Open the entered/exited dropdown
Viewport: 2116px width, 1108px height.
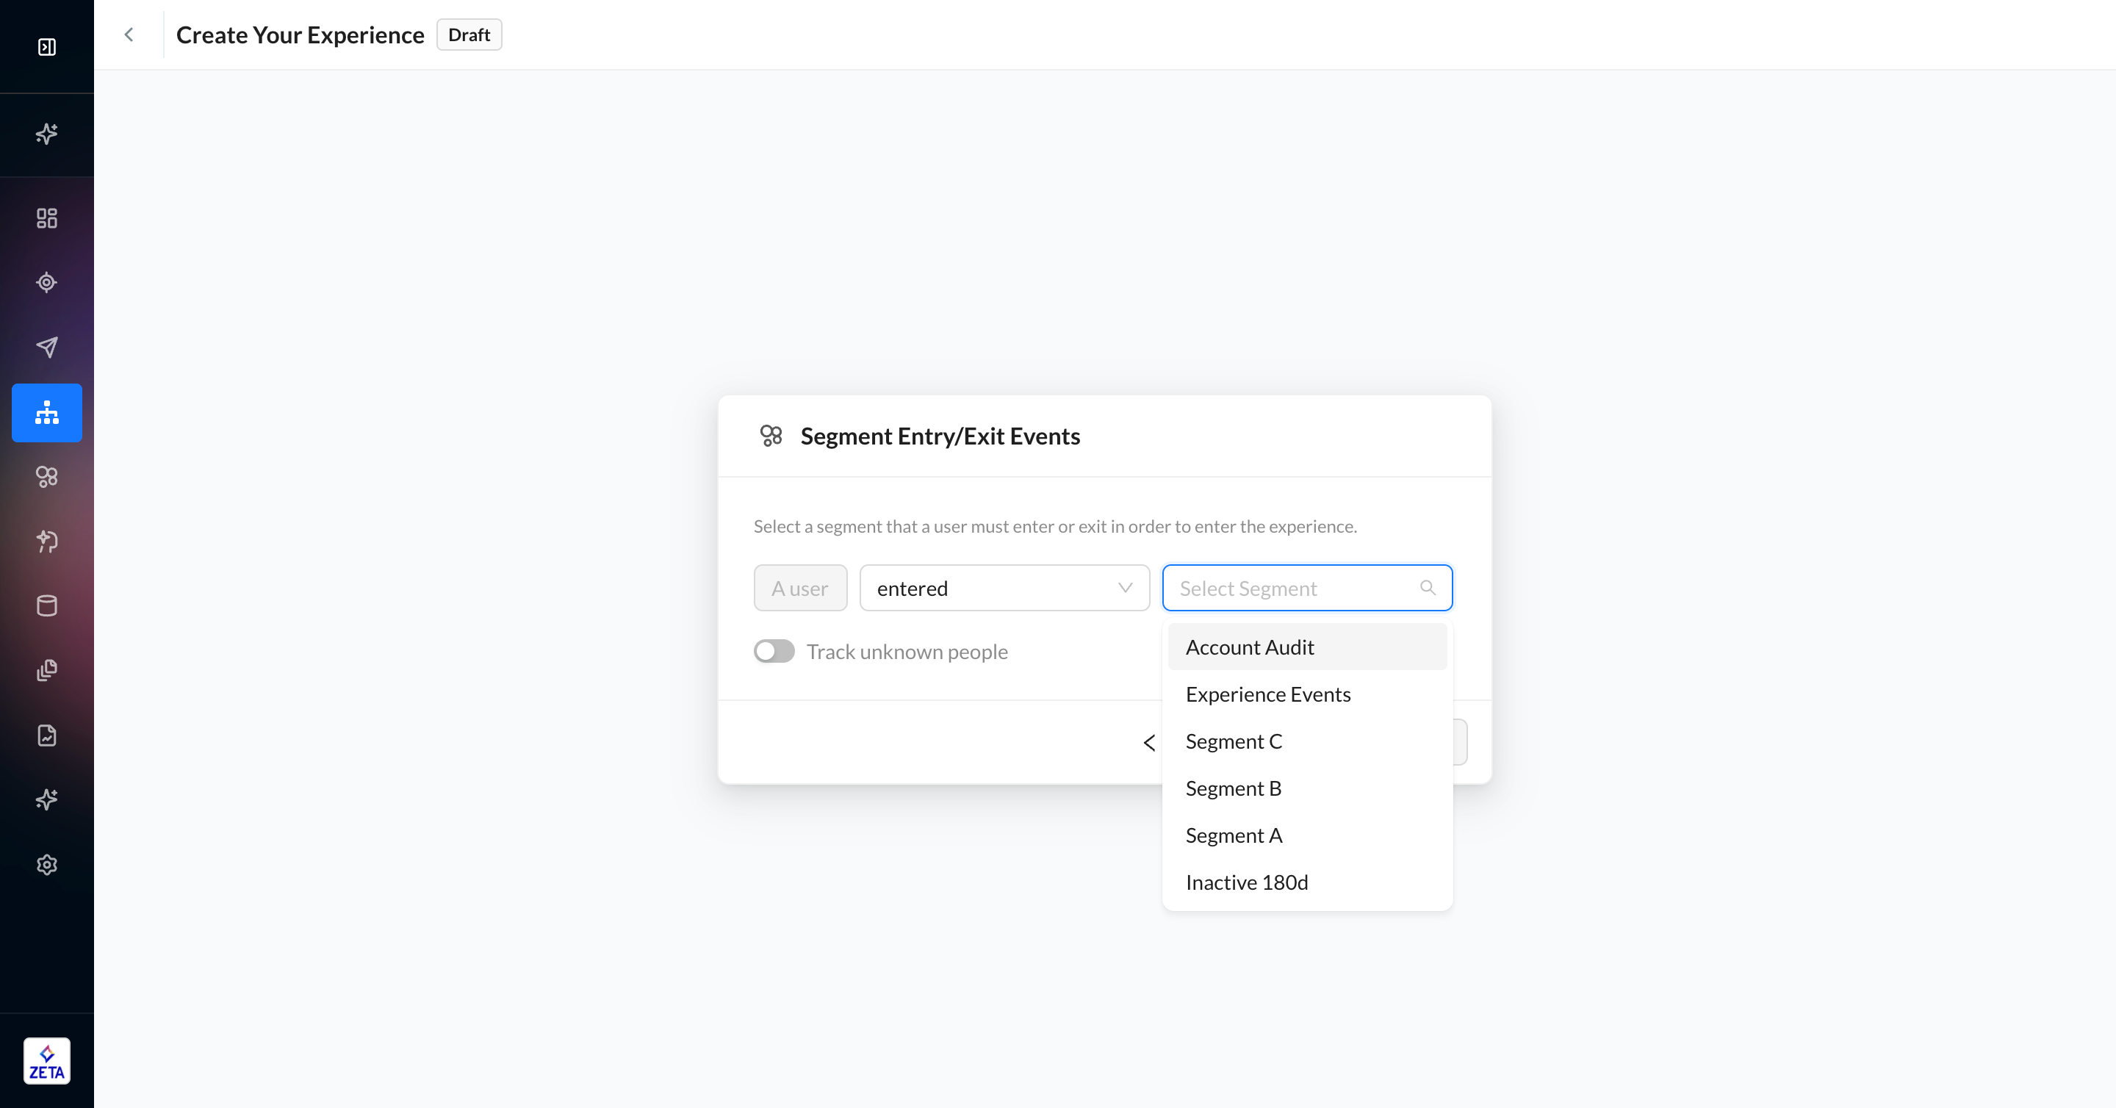tap(1004, 588)
